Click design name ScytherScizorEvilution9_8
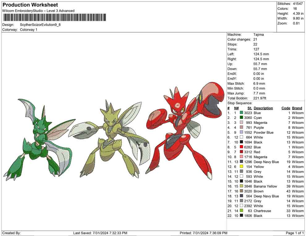This screenshot has height=236, width=306. pos(40,25)
